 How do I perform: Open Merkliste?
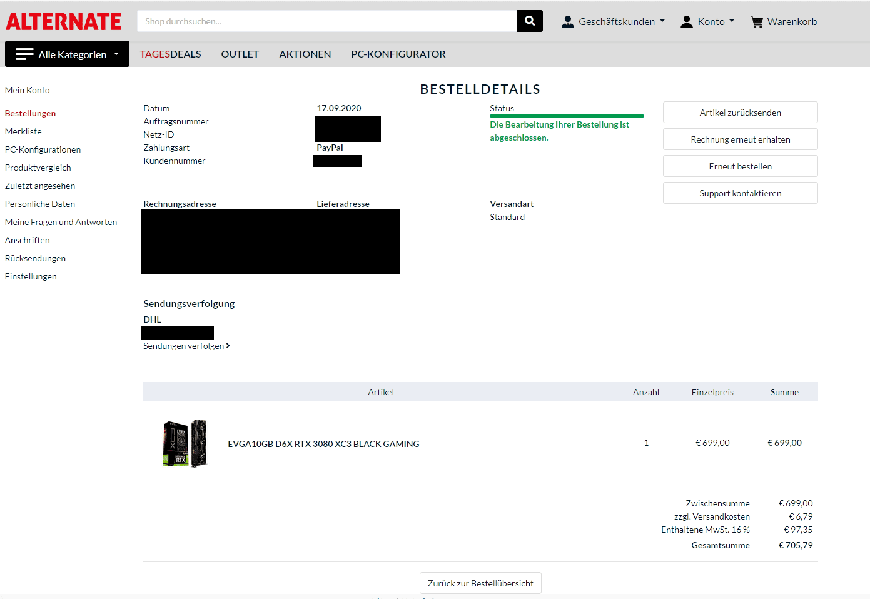coord(23,131)
